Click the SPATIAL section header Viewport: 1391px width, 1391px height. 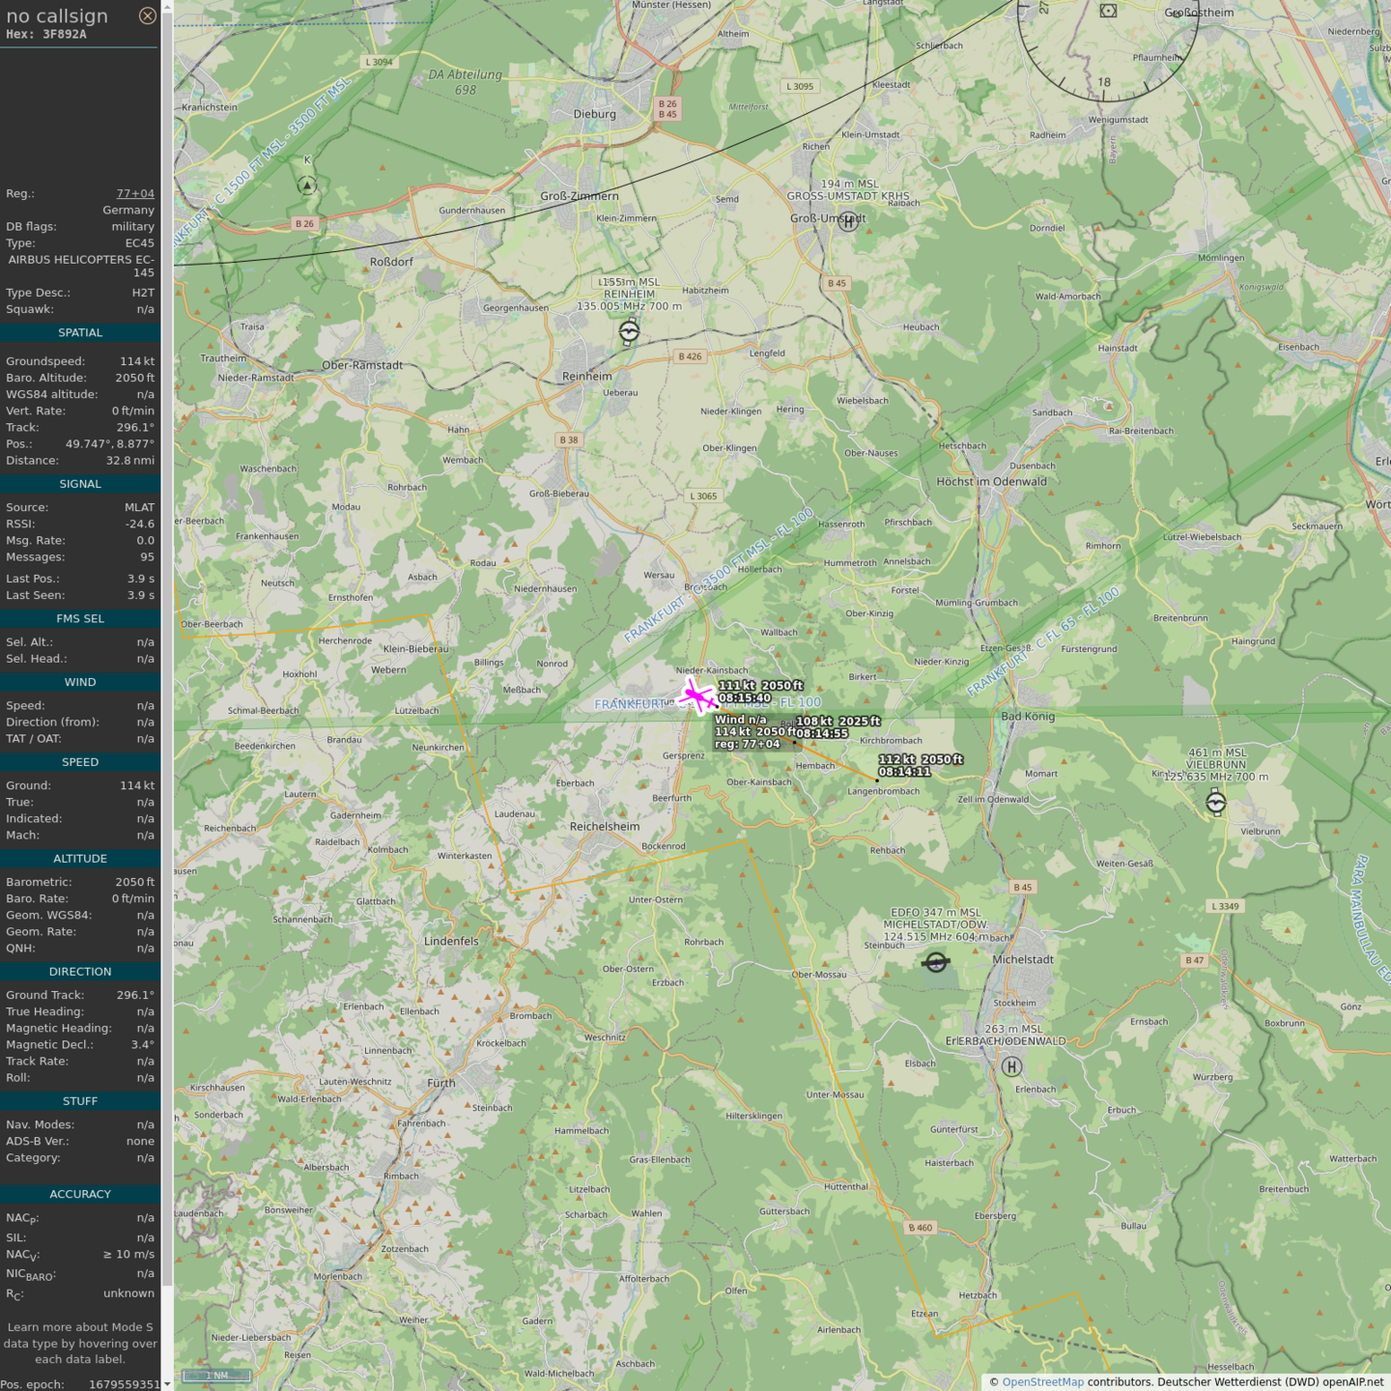pos(80,332)
